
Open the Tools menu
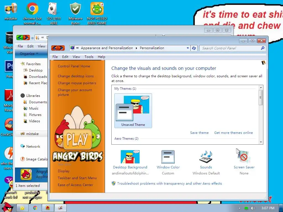pyautogui.click(x=89, y=57)
